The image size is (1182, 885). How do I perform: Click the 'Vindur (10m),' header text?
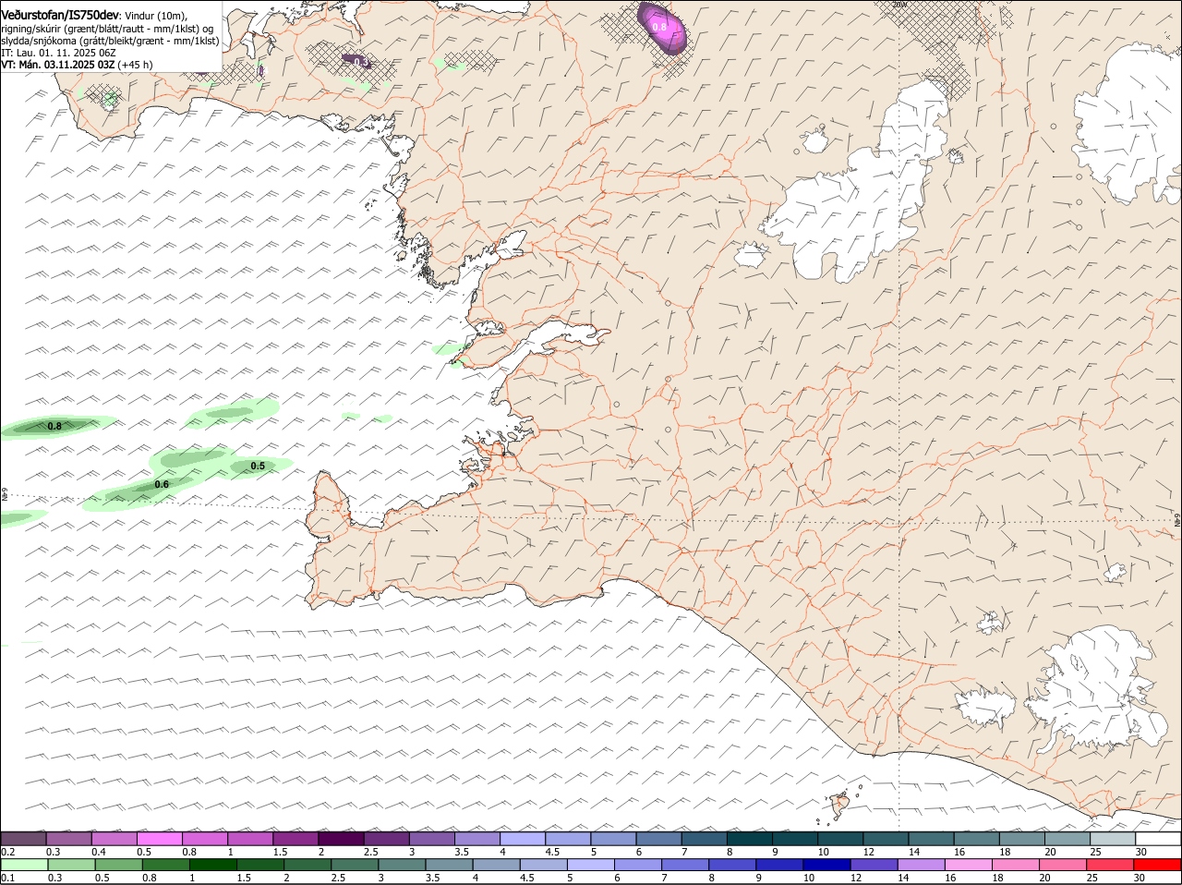tap(155, 15)
